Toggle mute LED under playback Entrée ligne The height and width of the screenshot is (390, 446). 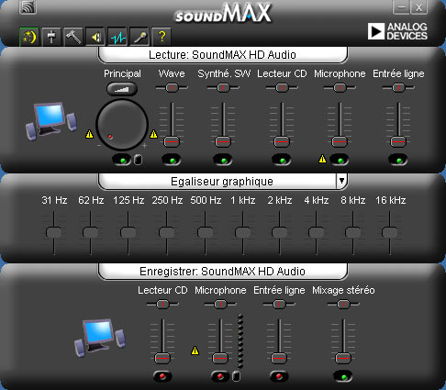[x=398, y=160]
